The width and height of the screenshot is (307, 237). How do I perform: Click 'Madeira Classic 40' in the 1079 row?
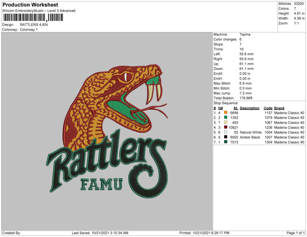[289, 117]
